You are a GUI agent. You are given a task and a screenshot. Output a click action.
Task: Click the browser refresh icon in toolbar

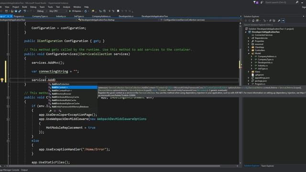(x=86, y=11)
